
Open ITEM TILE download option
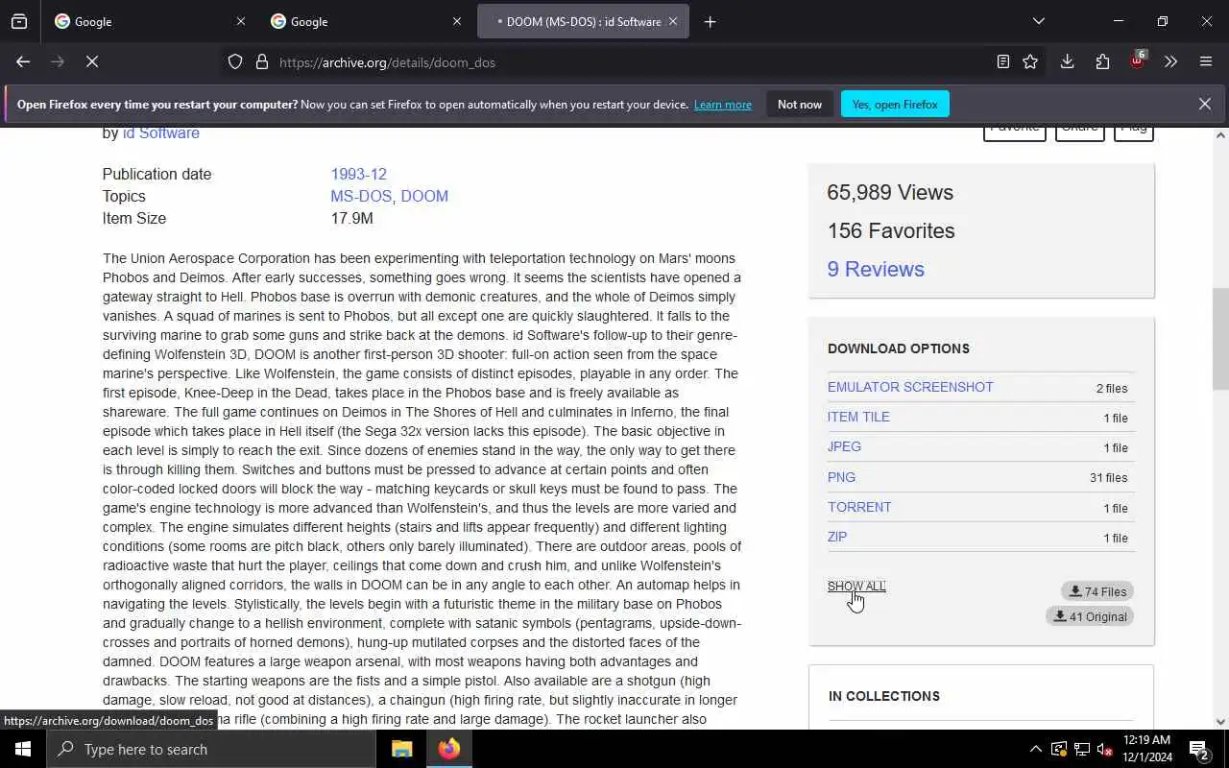[x=858, y=417]
